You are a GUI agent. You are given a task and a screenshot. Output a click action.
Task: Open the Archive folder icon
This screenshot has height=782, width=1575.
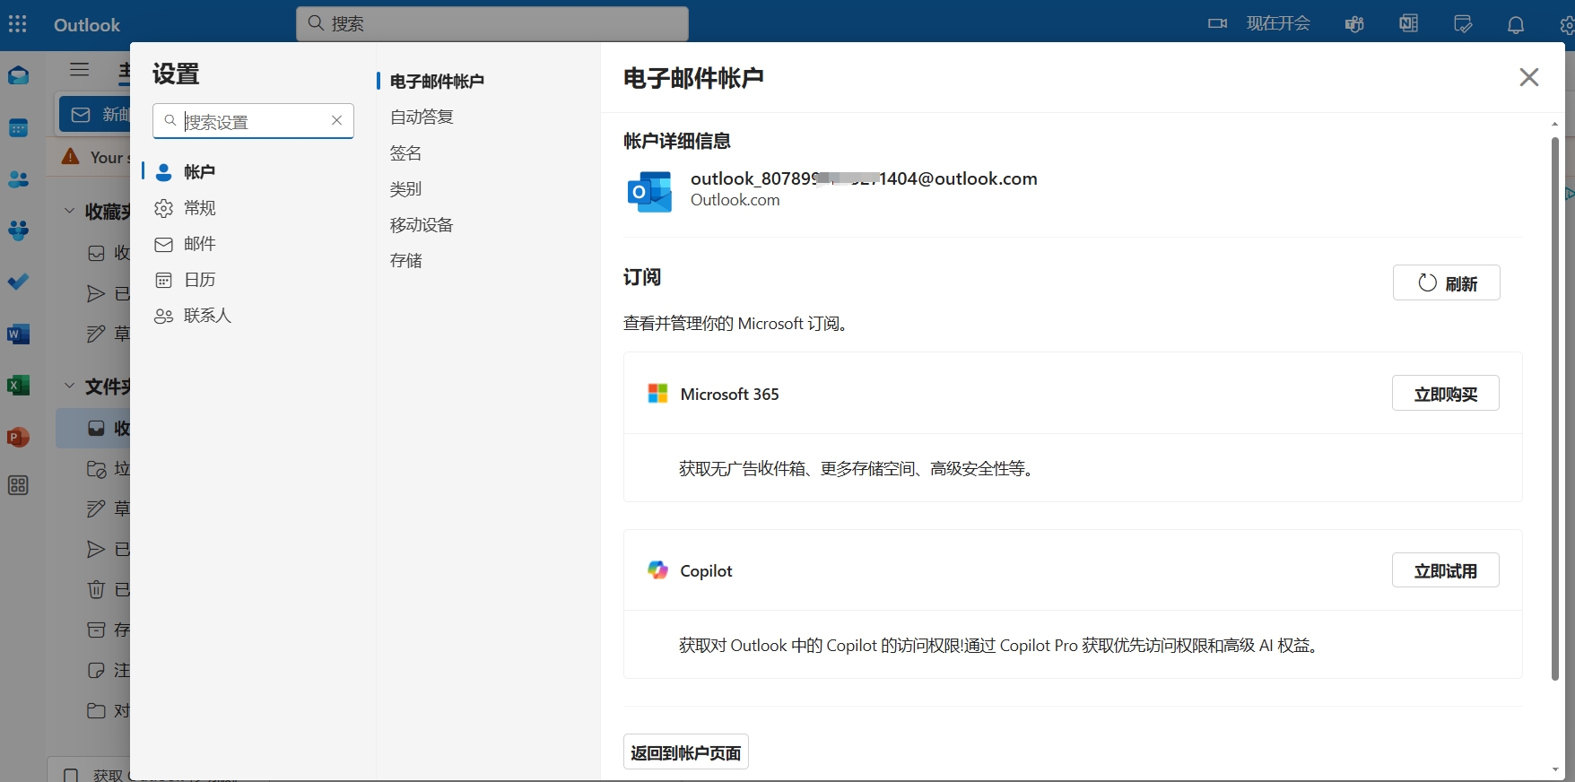click(96, 630)
